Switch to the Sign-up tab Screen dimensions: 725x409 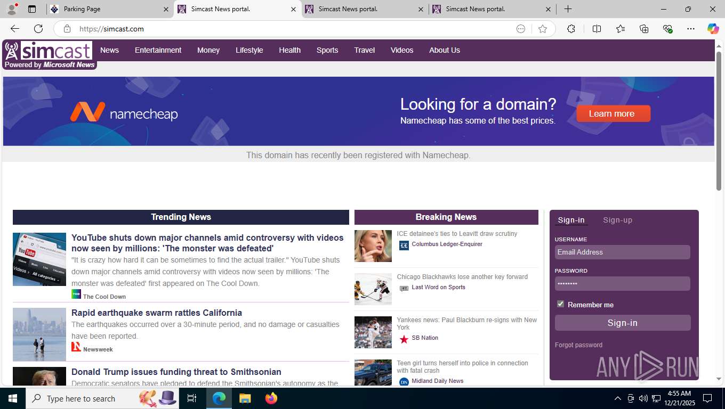[x=617, y=220]
